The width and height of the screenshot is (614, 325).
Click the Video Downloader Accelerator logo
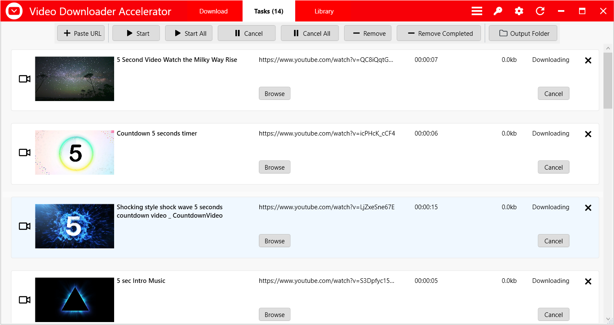click(13, 11)
